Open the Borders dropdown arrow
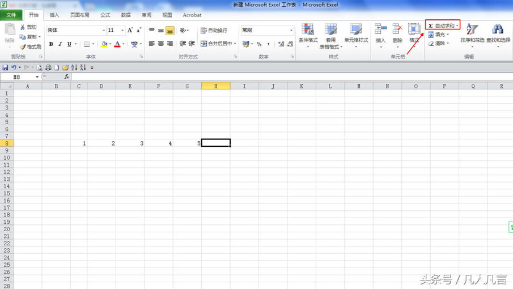This screenshot has height=289, width=513. (93, 44)
